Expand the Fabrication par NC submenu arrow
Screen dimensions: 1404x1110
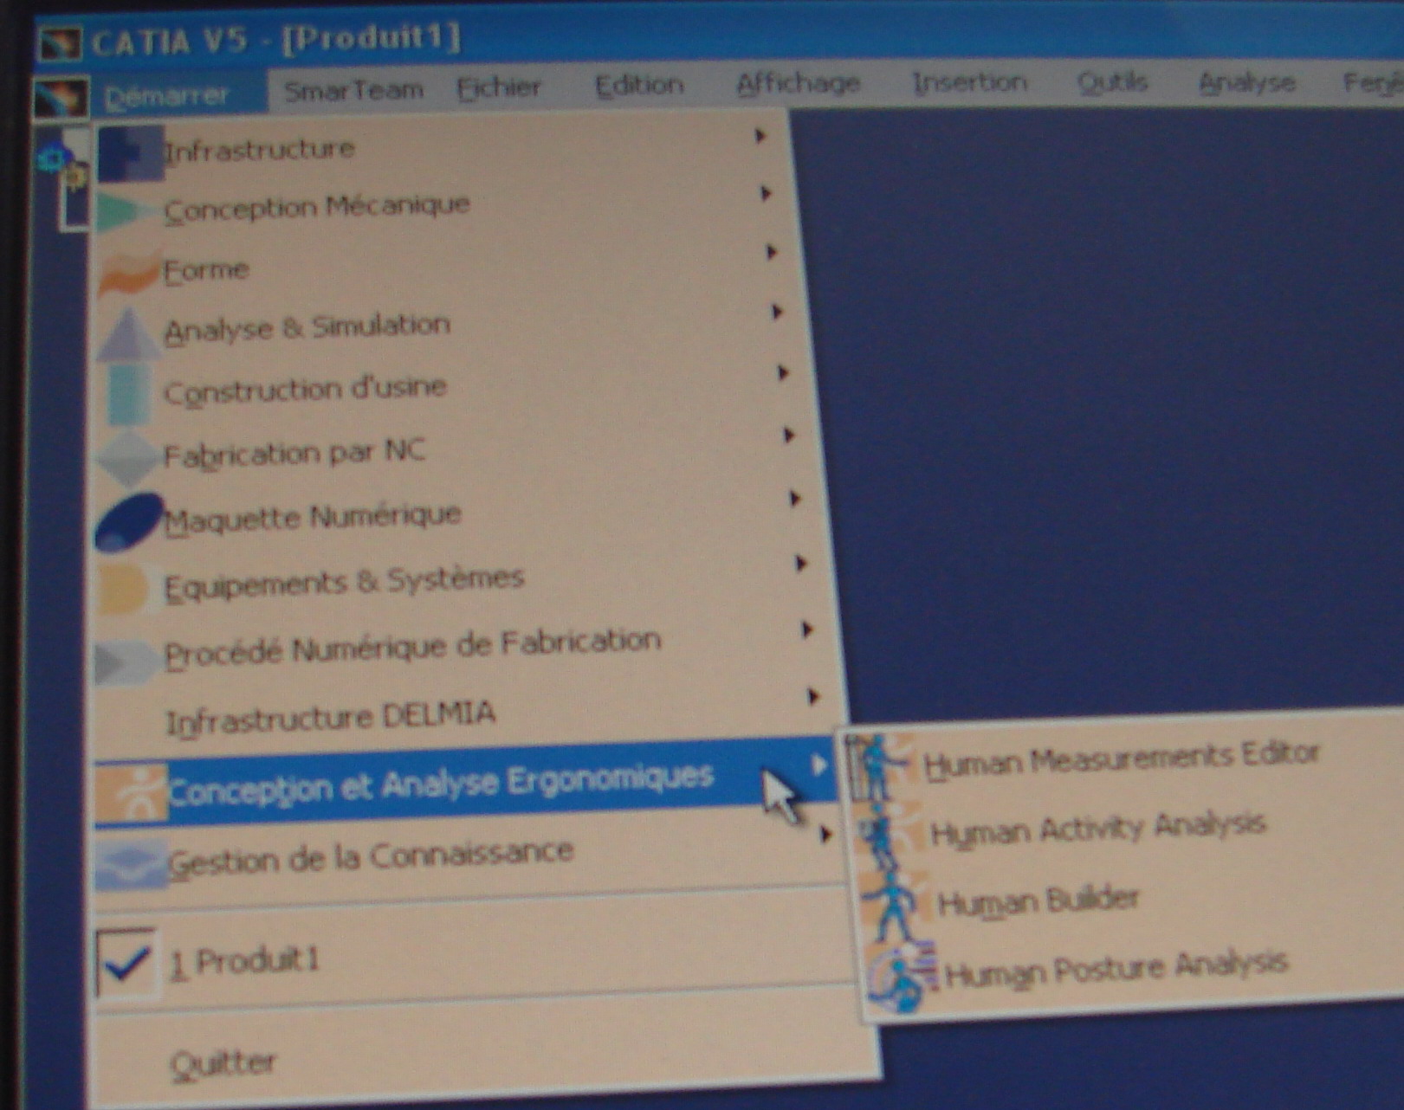[x=788, y=436]
